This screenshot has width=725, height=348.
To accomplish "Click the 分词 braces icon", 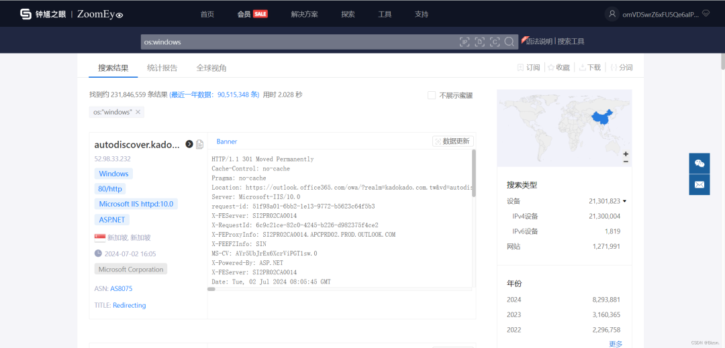I will (x=614, y=67).
